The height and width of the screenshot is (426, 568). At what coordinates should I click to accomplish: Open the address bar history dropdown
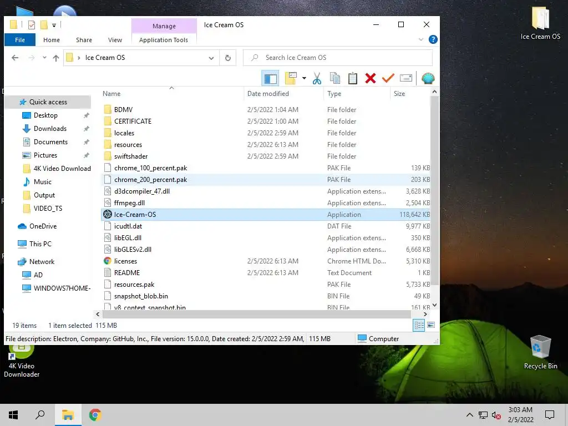[211, 58]
